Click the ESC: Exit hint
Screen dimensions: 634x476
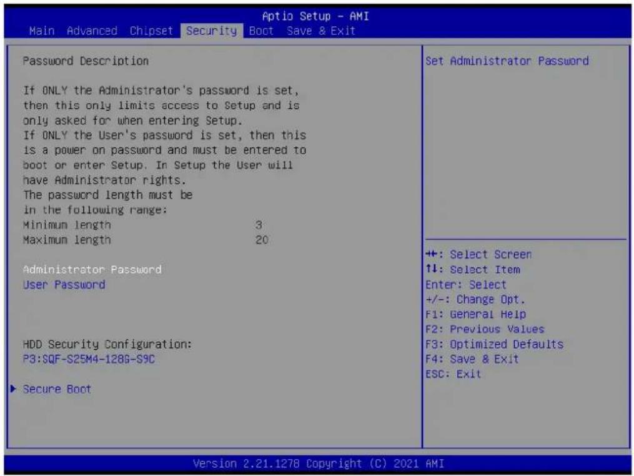(x=453, y=374)
